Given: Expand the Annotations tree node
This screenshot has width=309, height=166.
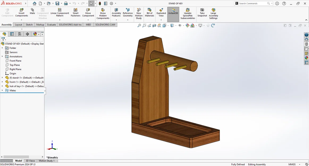Looking at the screenshot, I should [x=2, y=56].
